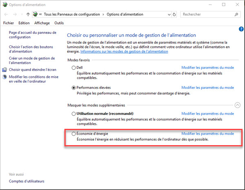Select Utilisation normale (recommandé) radio button
This screenshot has width=245, height=190.
pos(74,114)
